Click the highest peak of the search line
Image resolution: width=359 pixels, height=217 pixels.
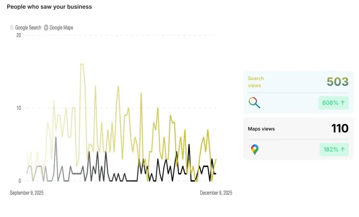82,64
